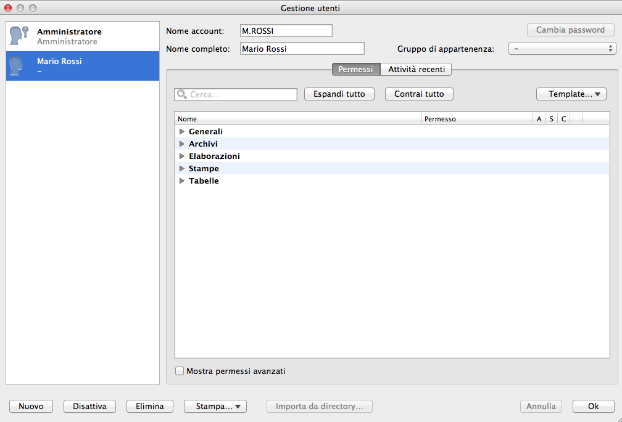Select the Permessi tab
This screenshot has height=422, width=622.
pos(355,70)
